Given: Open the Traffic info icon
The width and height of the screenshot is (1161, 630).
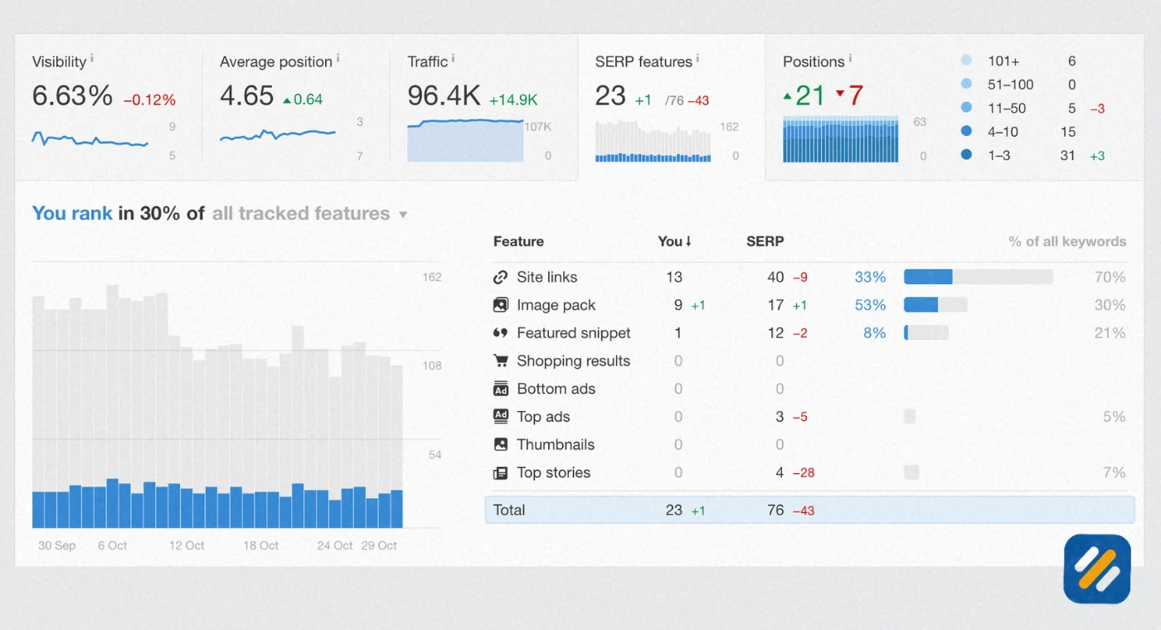Looking at the screenshot, I should (x=453, y=59).
